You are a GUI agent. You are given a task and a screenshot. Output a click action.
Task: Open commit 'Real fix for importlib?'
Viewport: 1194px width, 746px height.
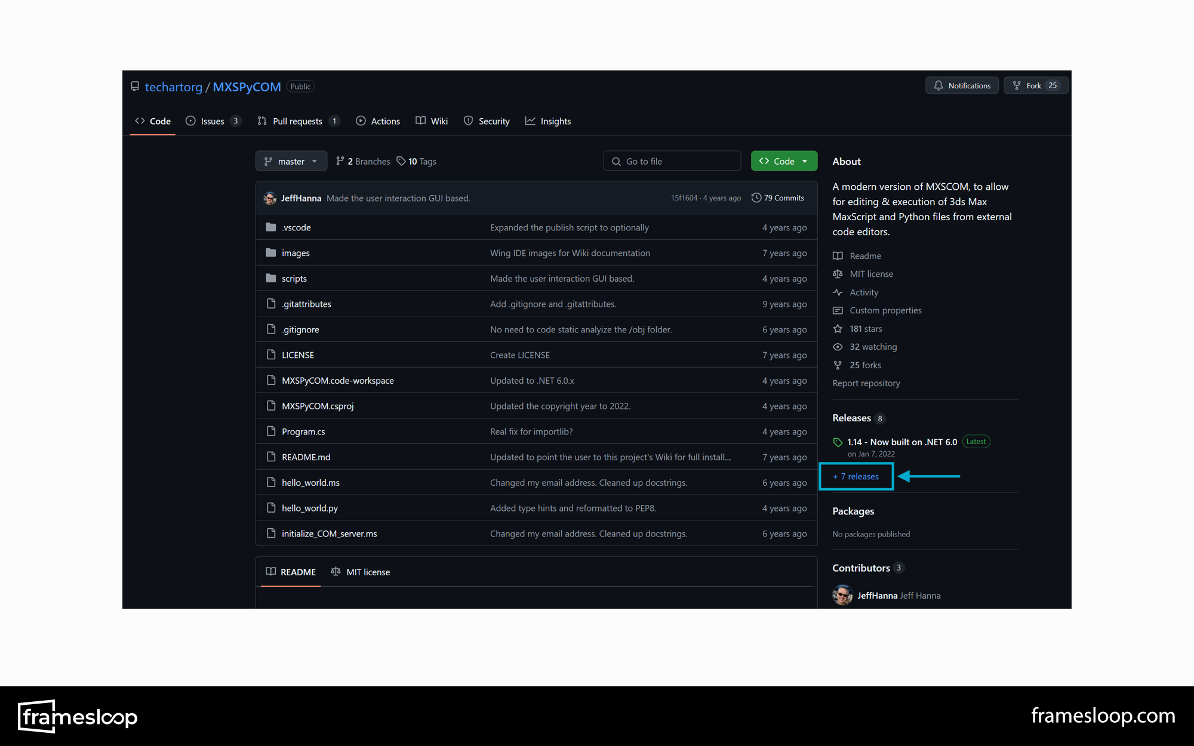(531, 431)
